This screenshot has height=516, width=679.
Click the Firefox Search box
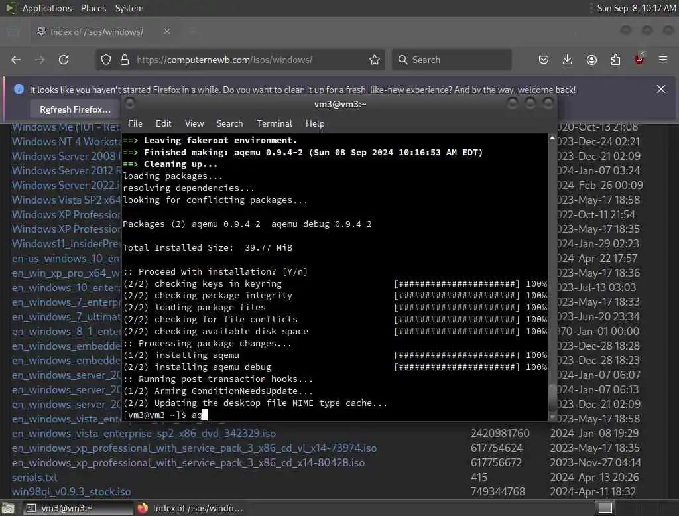pyautogui.click(x=452, y=60)
